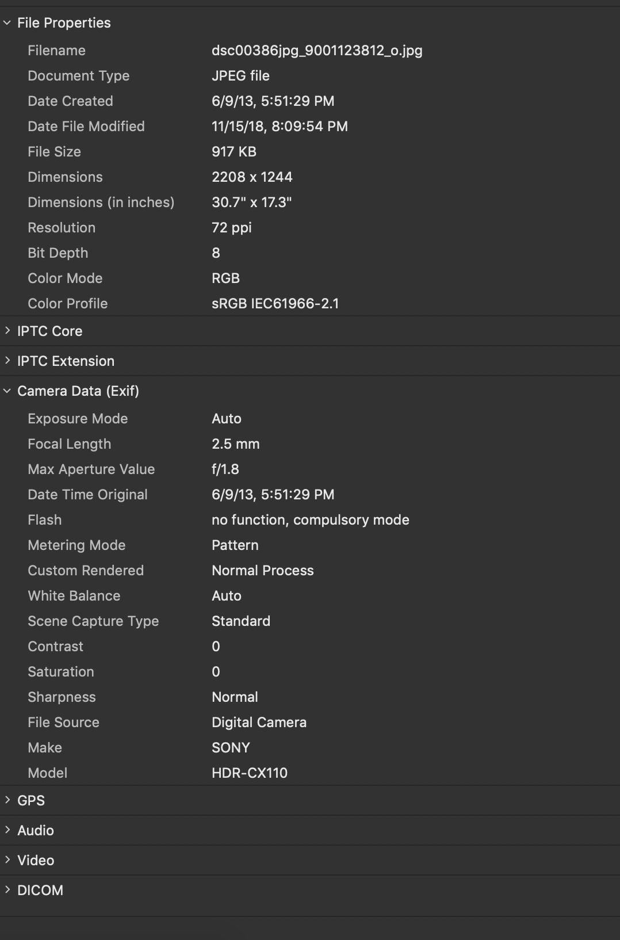Click the Max Aperture Value f/1.8
Viewport: 620px width, 940px height.
point(225,469)
